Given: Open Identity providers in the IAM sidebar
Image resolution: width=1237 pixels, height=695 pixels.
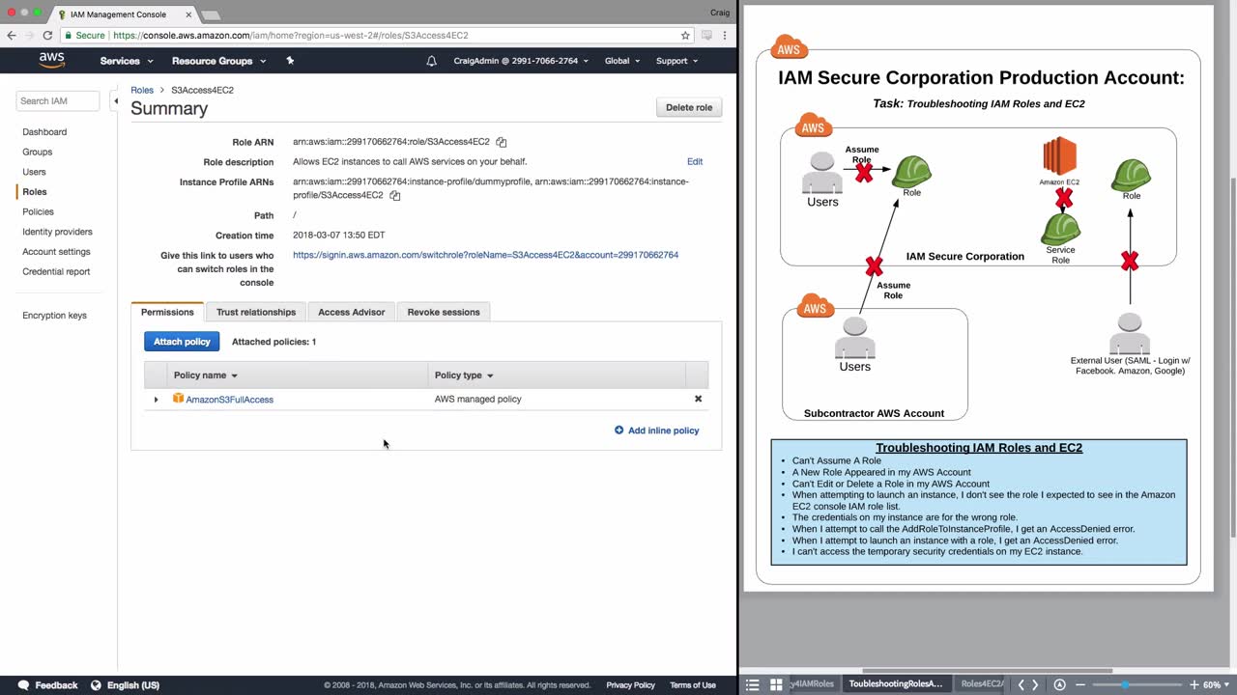Looking at the screenshot, I should coord(57,232).
